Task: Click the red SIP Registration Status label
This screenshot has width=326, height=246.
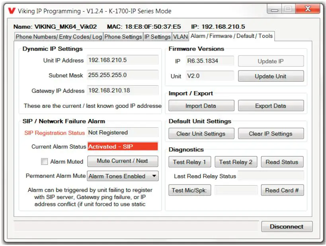Action: [55, 133]
